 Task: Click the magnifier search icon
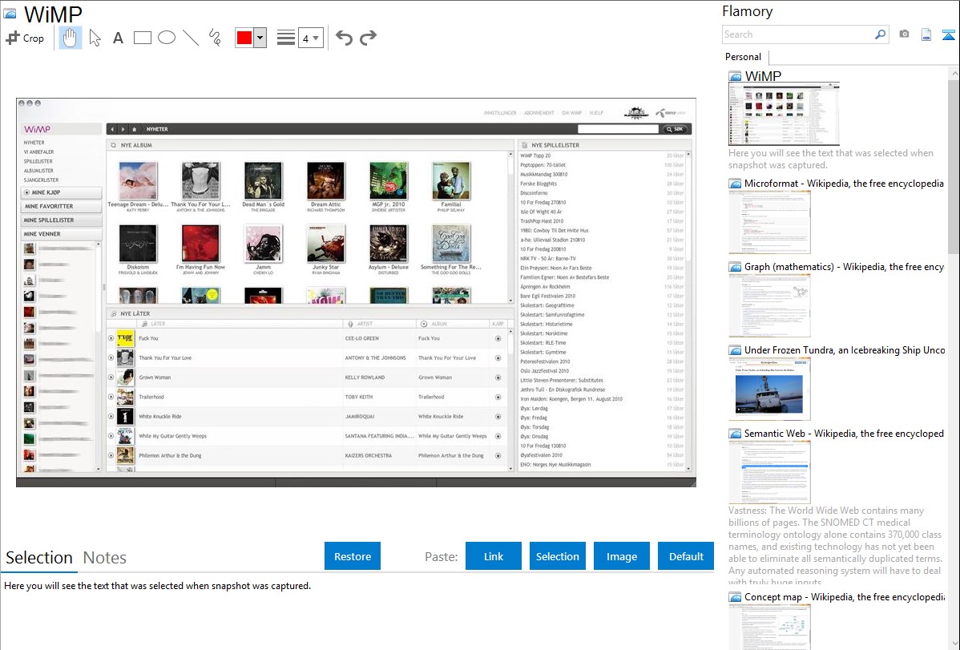click(x=881, y=34)
